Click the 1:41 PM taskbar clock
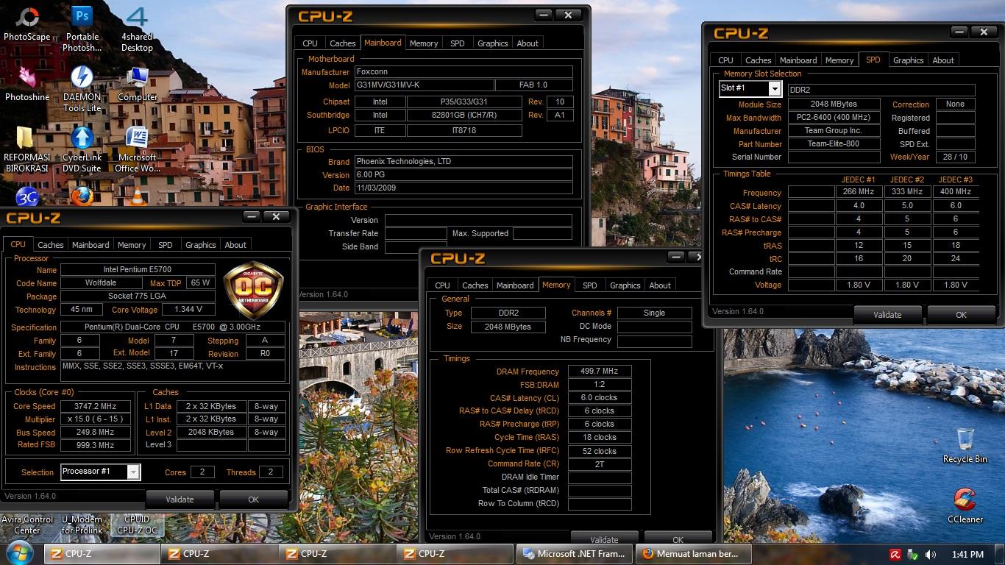The image size is (1005, 565). (967, 555)
